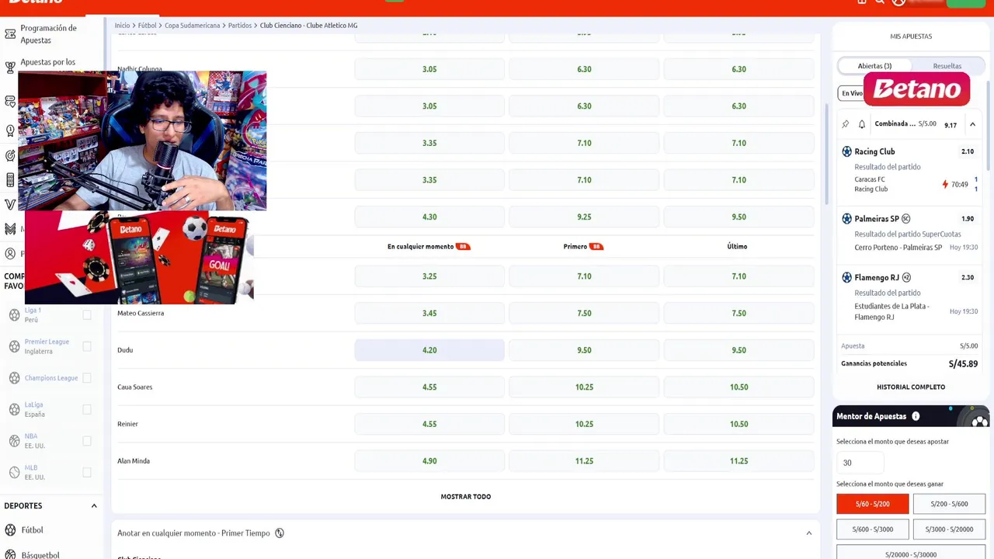Click the clock icon beside Anotar Primer Tiempo
This screenshot has width=994, height=559.
pos(280,533)
